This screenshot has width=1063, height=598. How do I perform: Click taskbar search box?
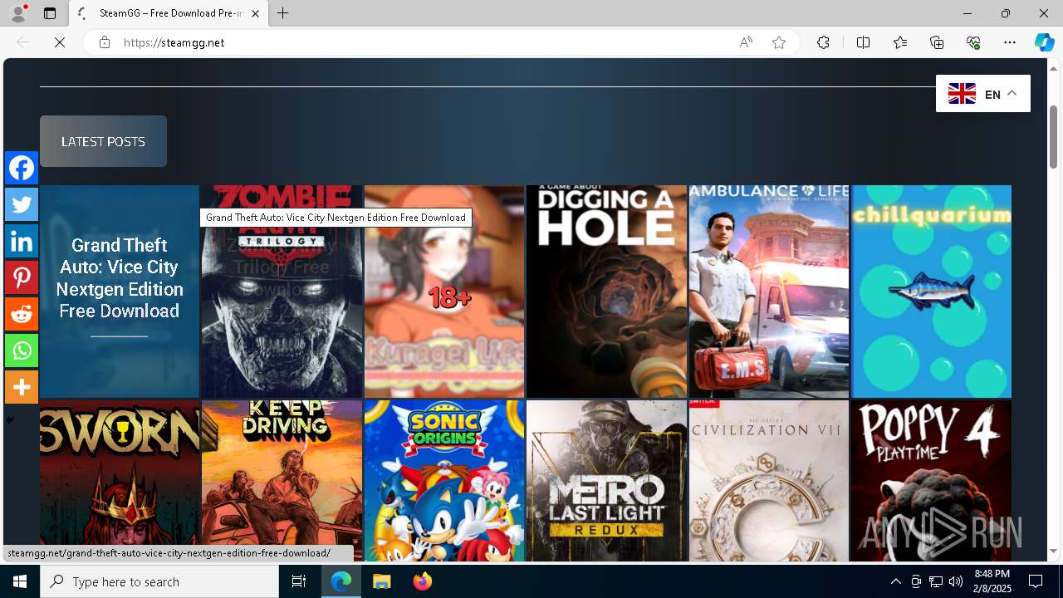click(159, 581)
